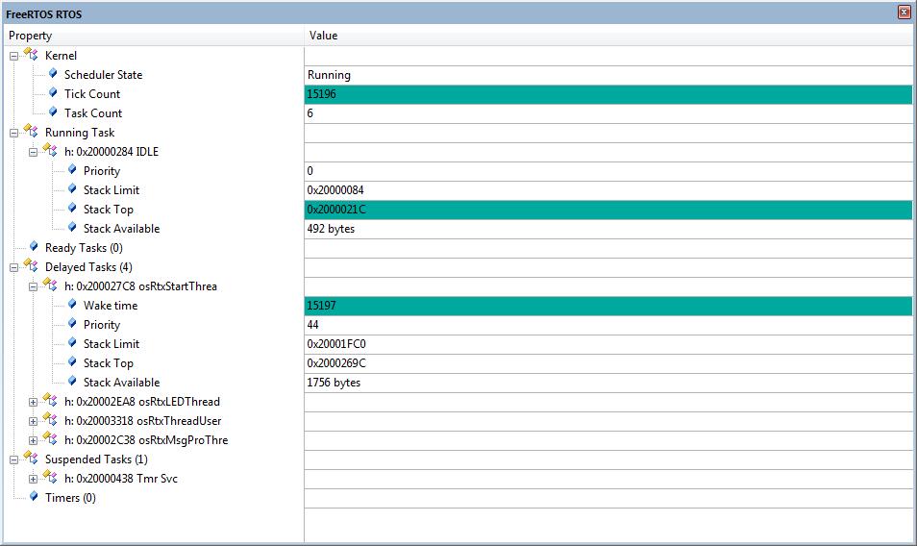Click the Tmr Svc task icon
Viewport: 917px width, 546px height.
(50, 477)
